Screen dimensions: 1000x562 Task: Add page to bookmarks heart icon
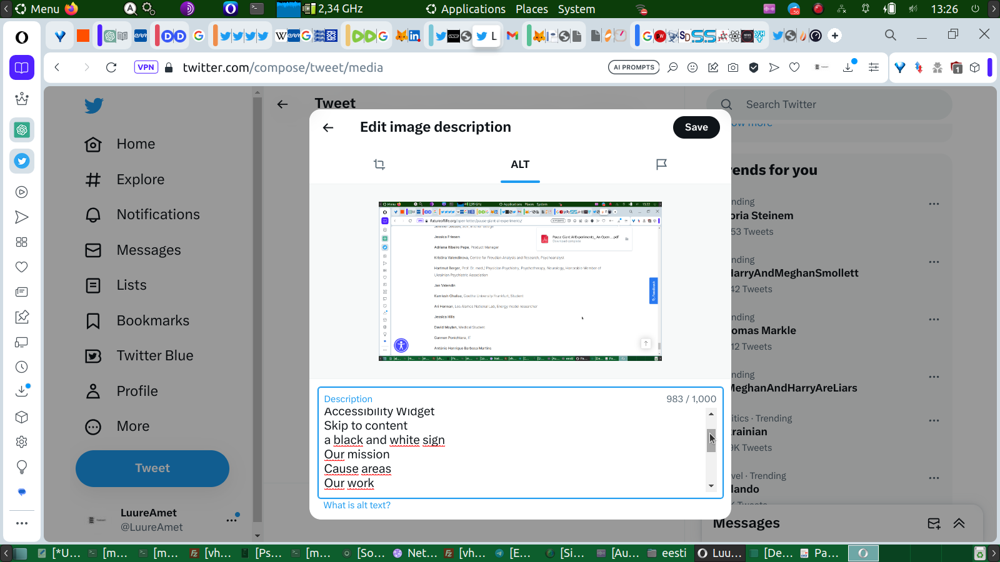pos(794,67)
